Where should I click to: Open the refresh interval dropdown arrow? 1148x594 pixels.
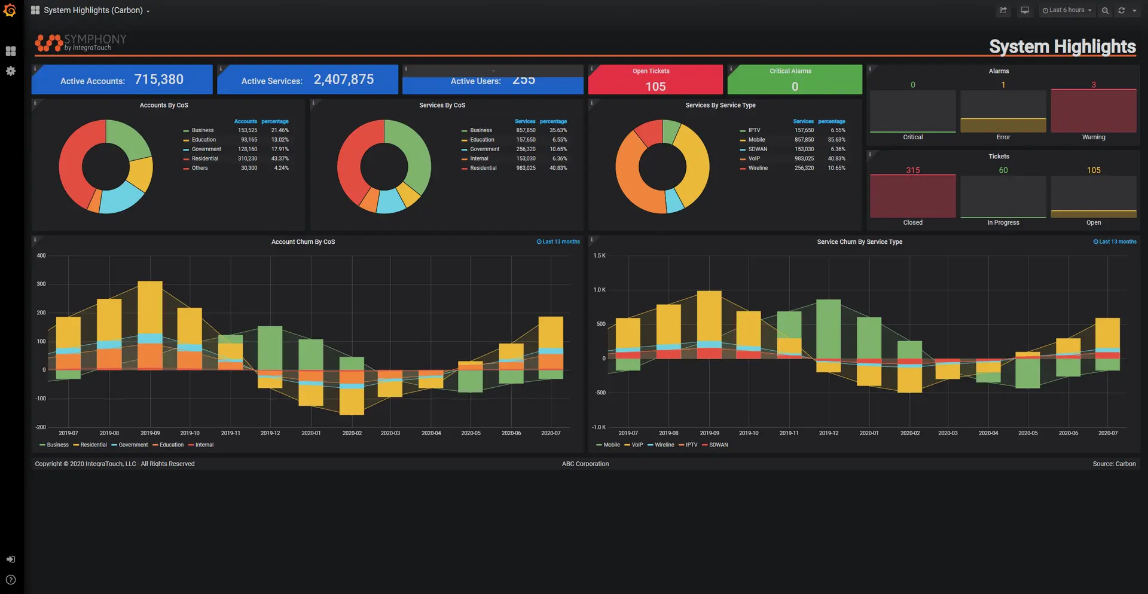click(1134, 10)
